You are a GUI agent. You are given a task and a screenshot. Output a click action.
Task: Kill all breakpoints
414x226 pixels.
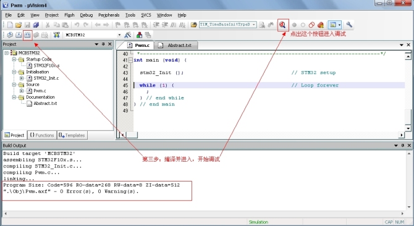[321, 25]
